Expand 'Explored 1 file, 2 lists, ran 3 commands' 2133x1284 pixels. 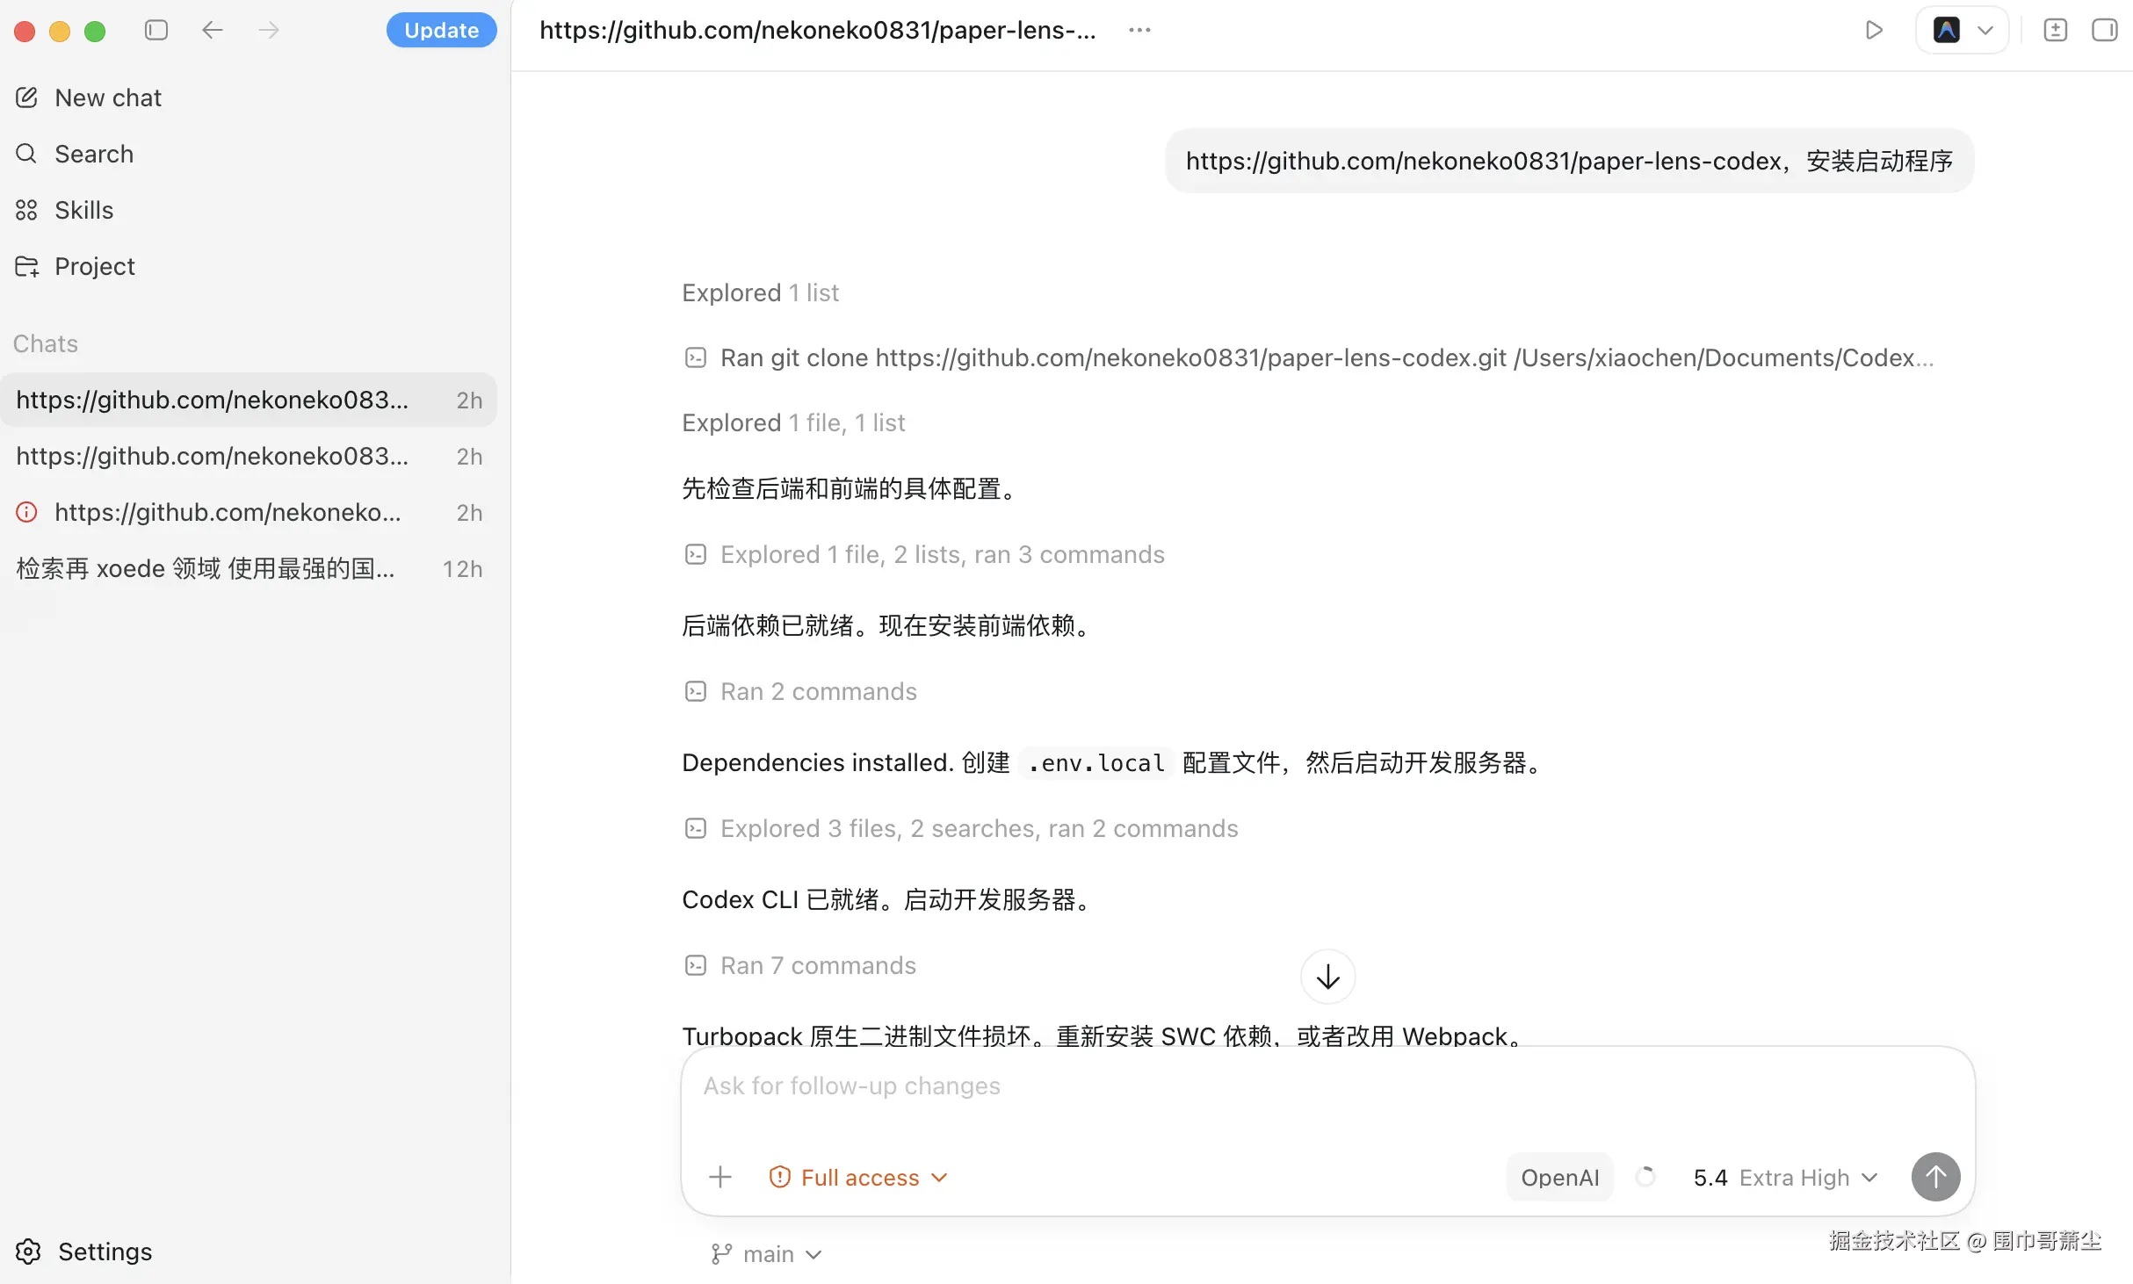coord(924,554)
